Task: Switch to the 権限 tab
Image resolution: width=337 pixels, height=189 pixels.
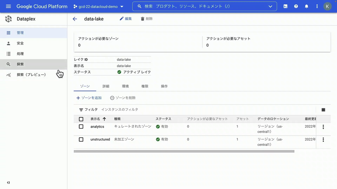Action: pyautogui.click(x=144, y=87)
